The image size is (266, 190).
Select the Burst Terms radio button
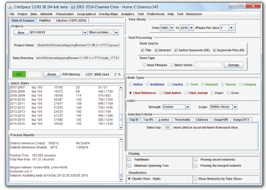click(x=172, y=65)
